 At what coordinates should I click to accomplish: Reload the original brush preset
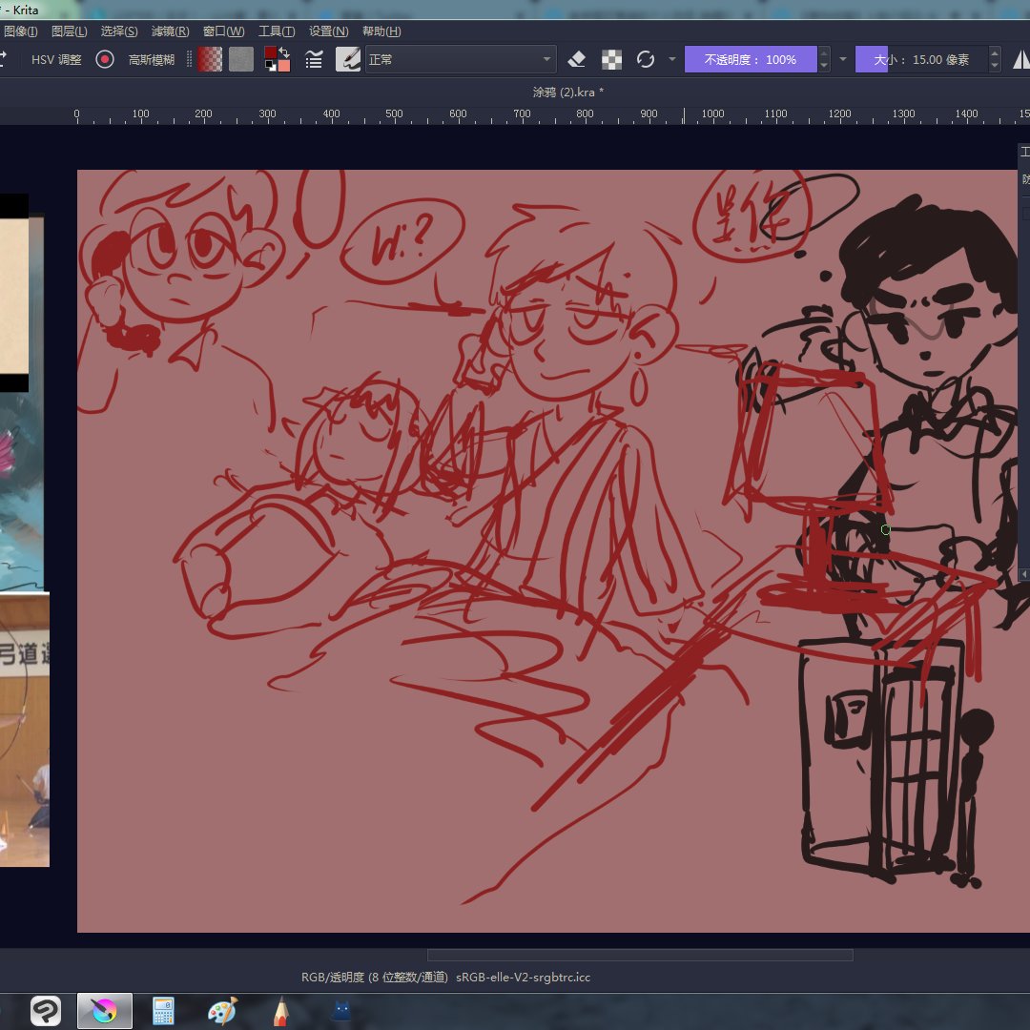(646, 59)
